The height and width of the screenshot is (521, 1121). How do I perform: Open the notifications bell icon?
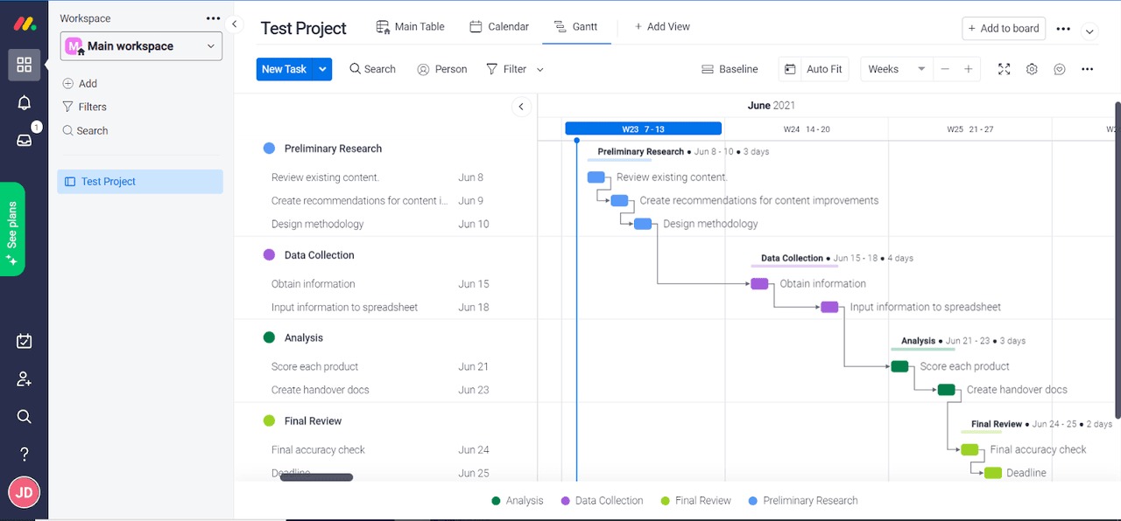[24, 103]
